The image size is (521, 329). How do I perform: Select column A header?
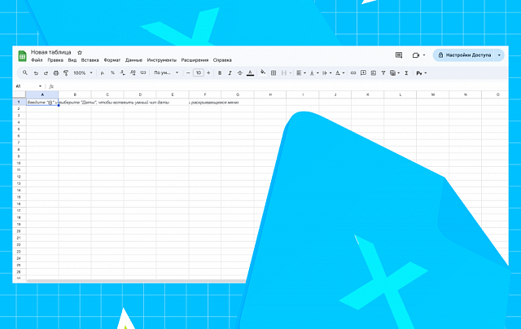coord(42,94)
